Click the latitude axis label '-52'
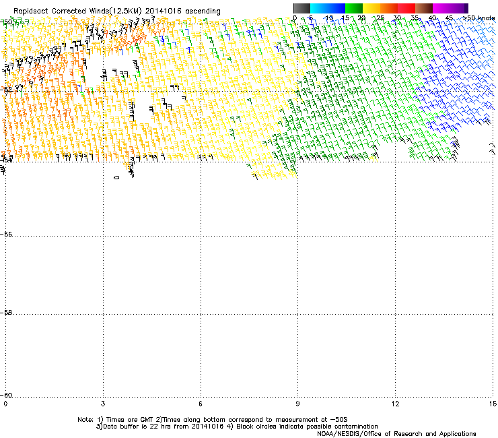 (5, 90)
